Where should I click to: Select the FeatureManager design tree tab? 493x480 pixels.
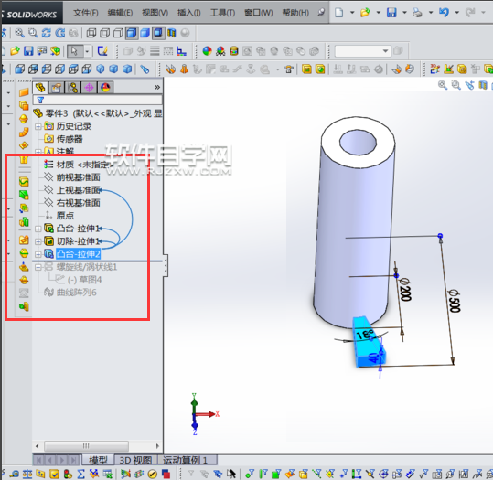(x=40, y=88)
